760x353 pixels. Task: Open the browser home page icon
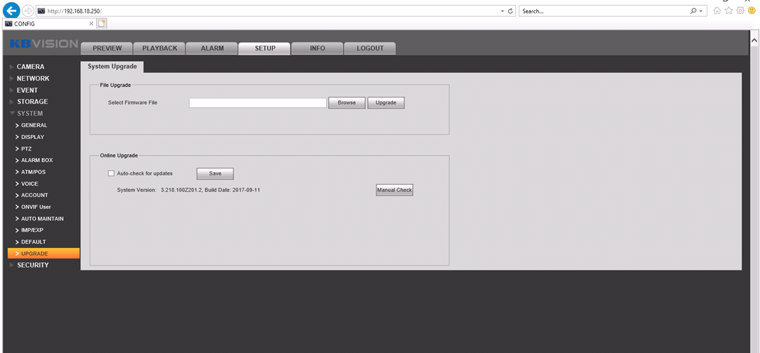(717, 11)
